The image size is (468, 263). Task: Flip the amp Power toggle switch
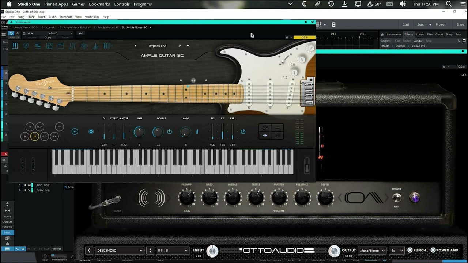pyautogui.click(x=397, y=198)
